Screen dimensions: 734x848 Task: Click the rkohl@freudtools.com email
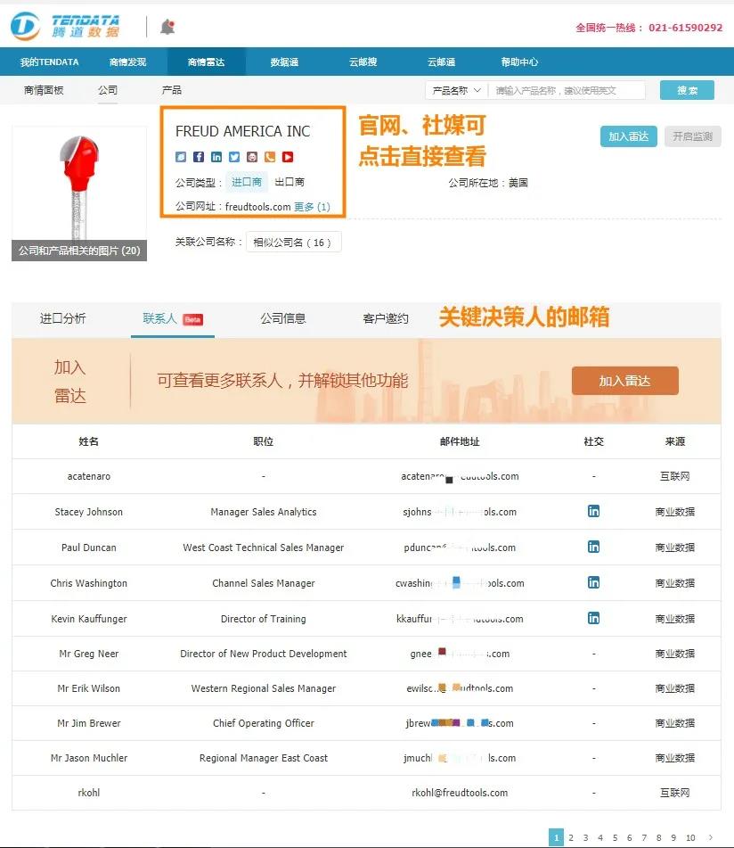[460, 793]
